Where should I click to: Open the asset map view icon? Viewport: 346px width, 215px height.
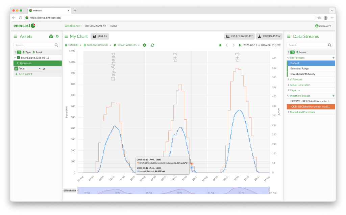point(51,36)
